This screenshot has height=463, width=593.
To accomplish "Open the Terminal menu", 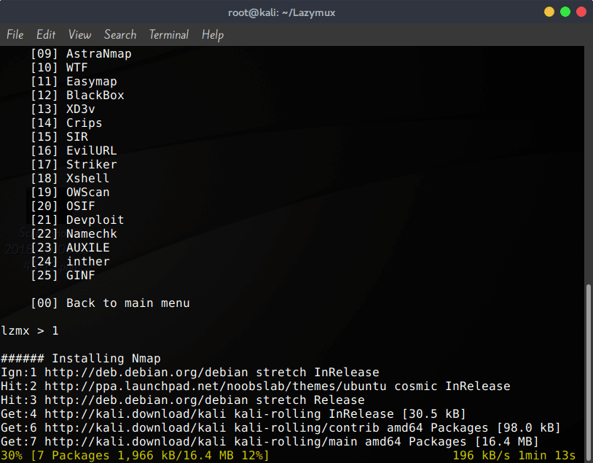I will 169,35.
